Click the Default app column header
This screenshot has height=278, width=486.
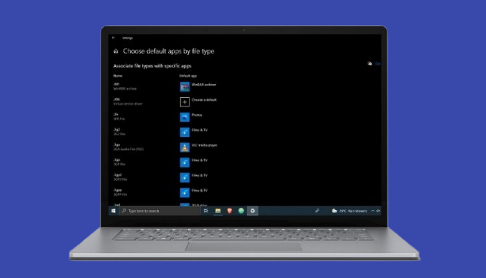(x=188, y=76)
